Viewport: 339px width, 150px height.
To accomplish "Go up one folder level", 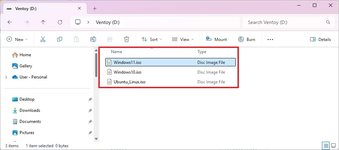I will pos(43,22).
